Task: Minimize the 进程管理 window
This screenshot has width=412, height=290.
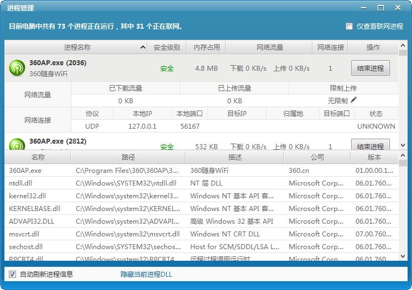Action: [364, 8]
